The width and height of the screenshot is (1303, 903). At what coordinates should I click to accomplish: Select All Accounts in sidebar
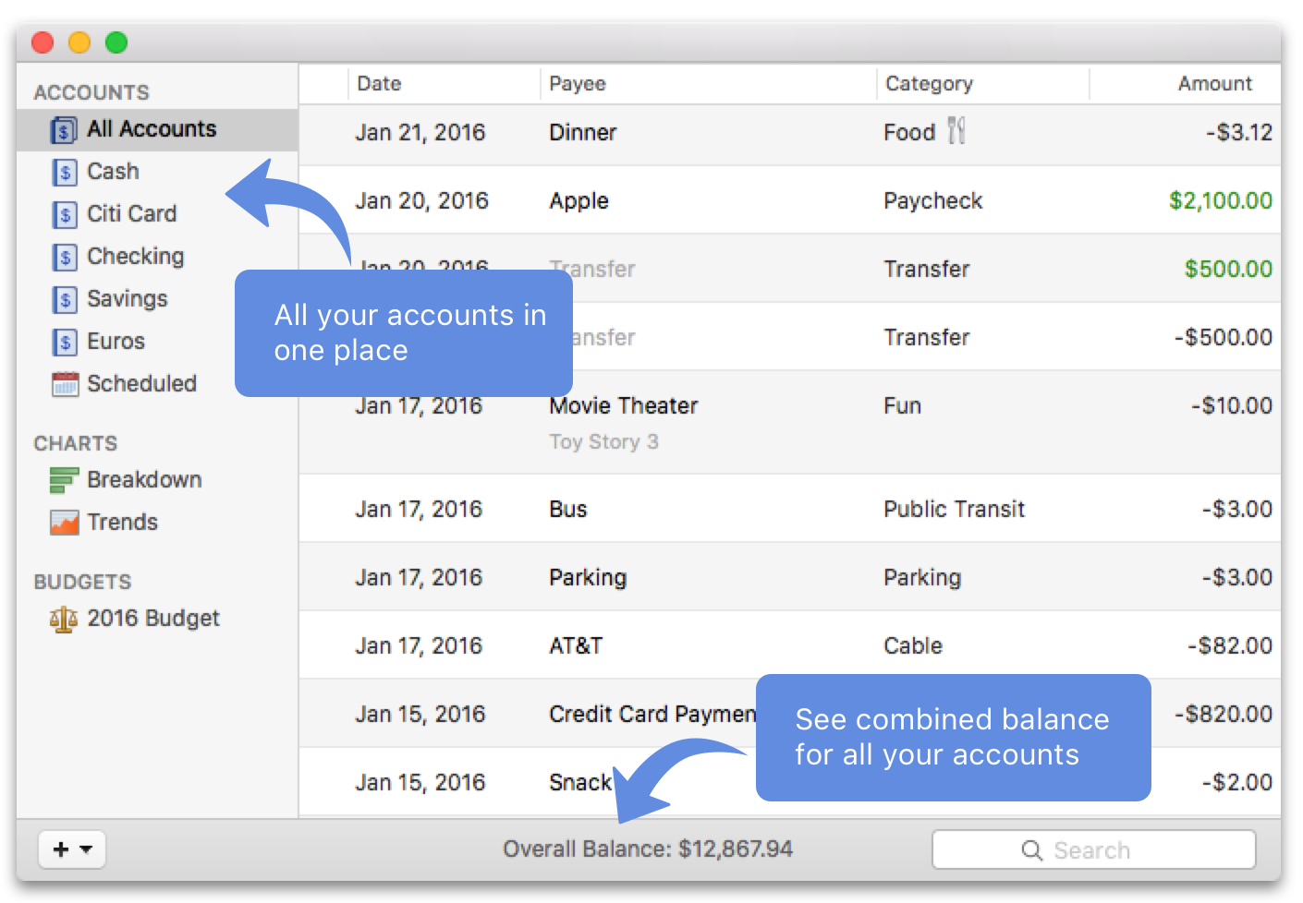(157, 130)
